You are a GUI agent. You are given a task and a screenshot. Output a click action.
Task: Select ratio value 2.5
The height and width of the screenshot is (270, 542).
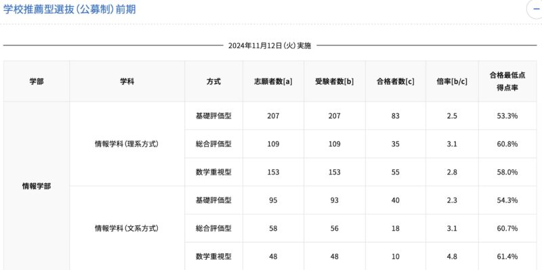pyautogui.click(x=452, y=116)
